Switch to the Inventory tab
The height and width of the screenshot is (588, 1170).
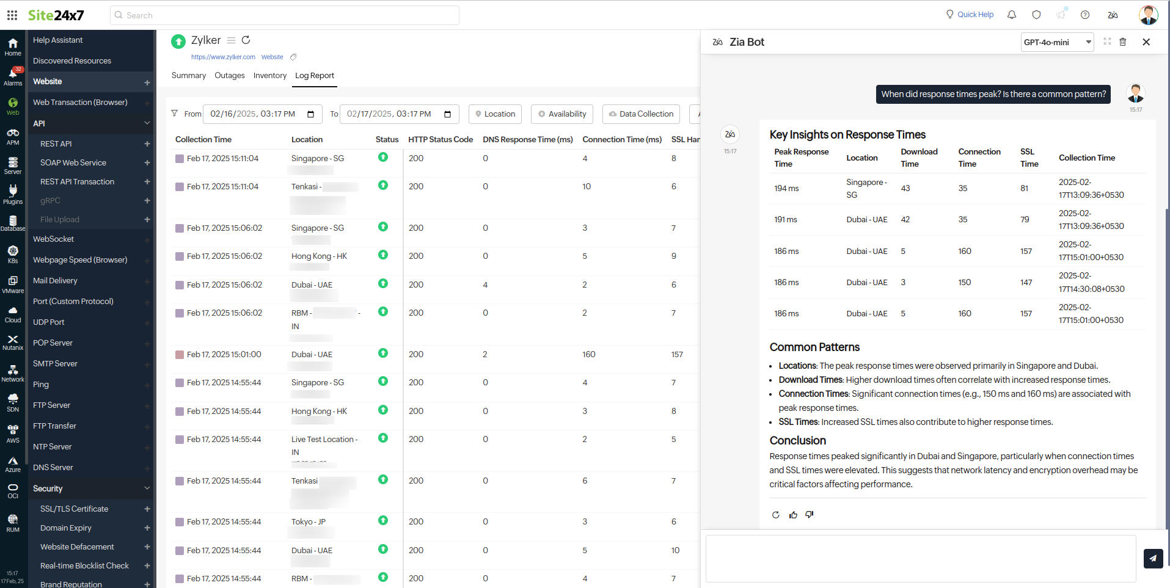270,76
